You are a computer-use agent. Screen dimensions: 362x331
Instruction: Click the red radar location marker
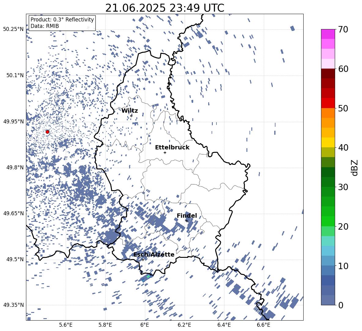click(x=47, y=132)
